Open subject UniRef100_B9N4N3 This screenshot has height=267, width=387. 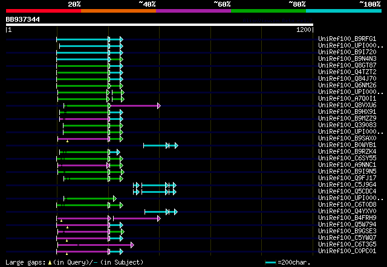pyautogui.click(x=347, y=58)
